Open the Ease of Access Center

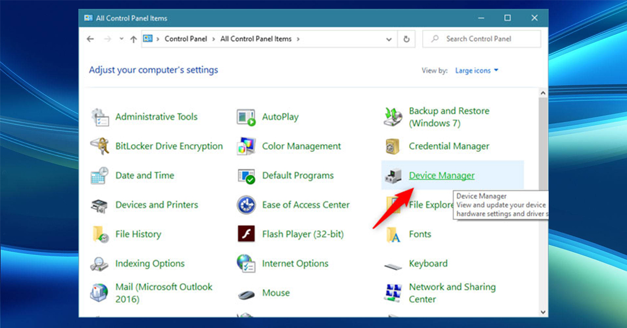coord(306,205)
